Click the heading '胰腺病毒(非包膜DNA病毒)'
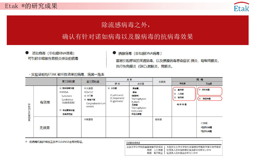Viewport: 256px width, 158px height. click(140, 53)
